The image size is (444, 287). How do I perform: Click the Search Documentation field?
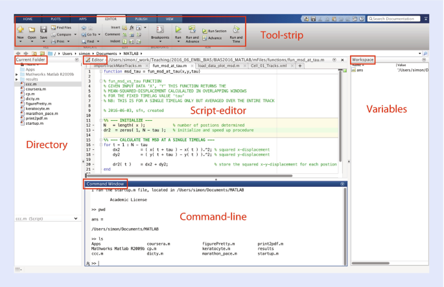pyautogui.click(x=393, y=19)
